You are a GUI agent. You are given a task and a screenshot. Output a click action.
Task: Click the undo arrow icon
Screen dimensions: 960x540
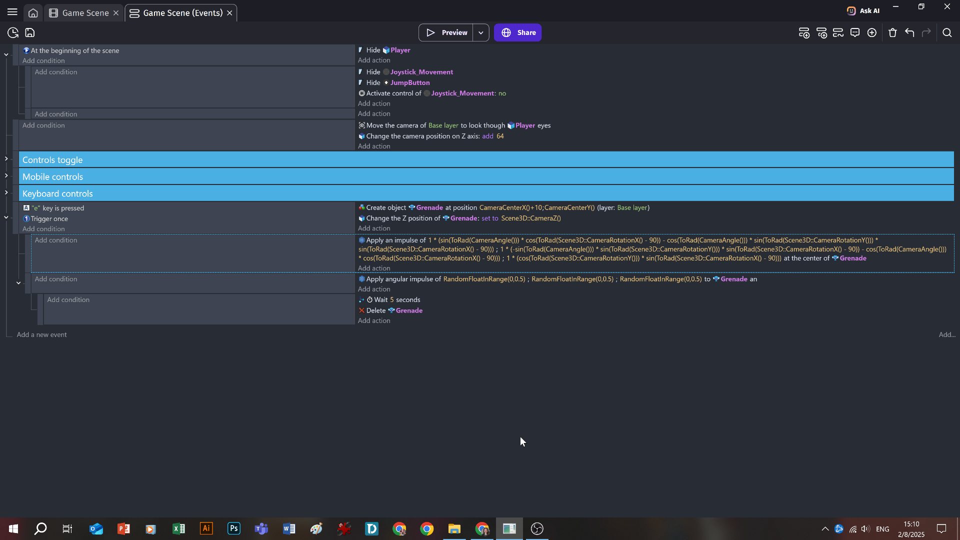point(909,33)
